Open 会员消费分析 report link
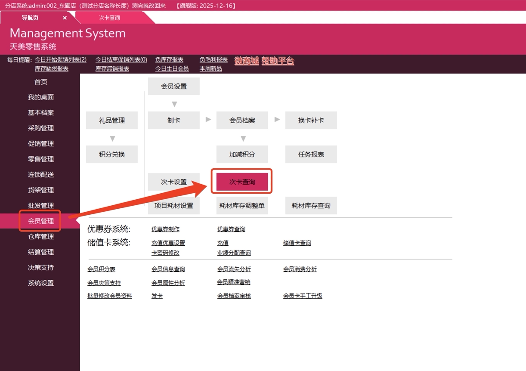526x371 pixels. pyautogui.click(x=300, y=269)
